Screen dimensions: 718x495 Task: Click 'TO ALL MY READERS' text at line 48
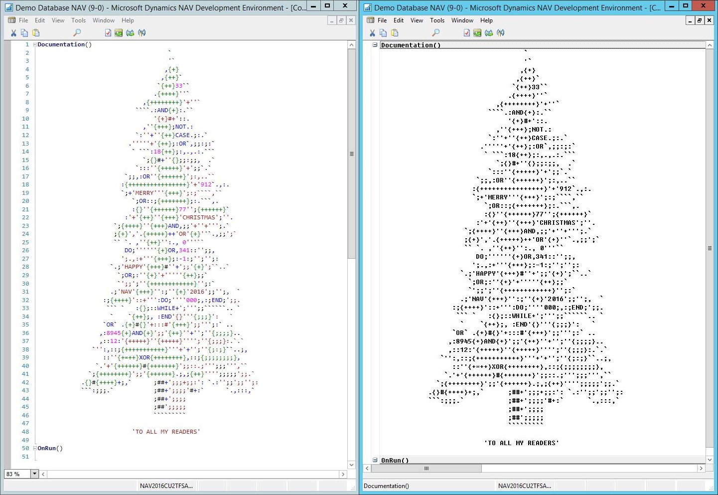pyautogui.click(x=166, y=432)
